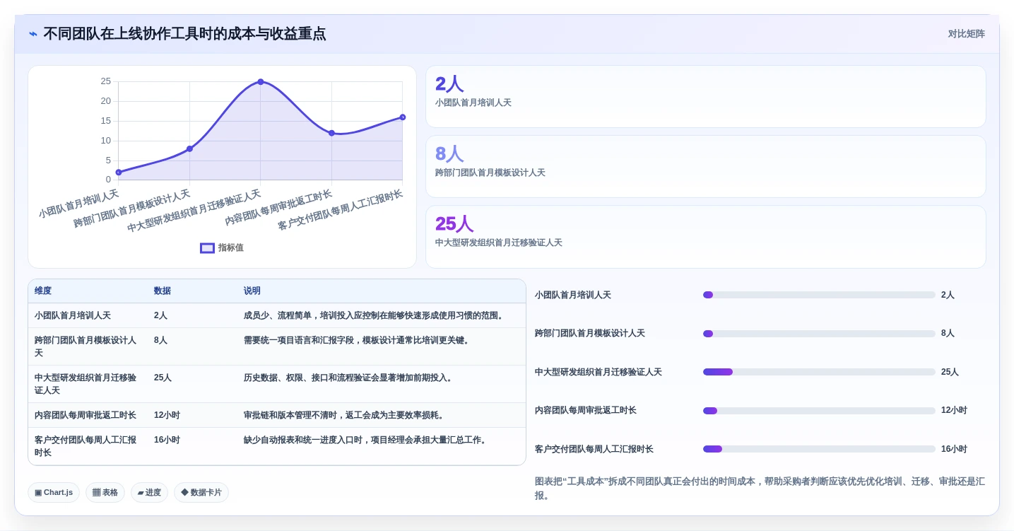Select the 25人 中大型研发组织 card
This screenshot has width=1014, height=531.
[705, 237]
